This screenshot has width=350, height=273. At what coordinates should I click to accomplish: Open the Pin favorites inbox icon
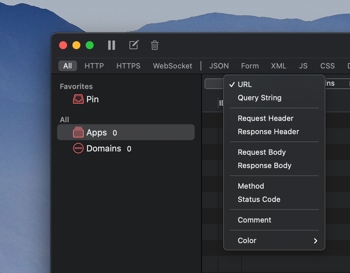[78, 99]
